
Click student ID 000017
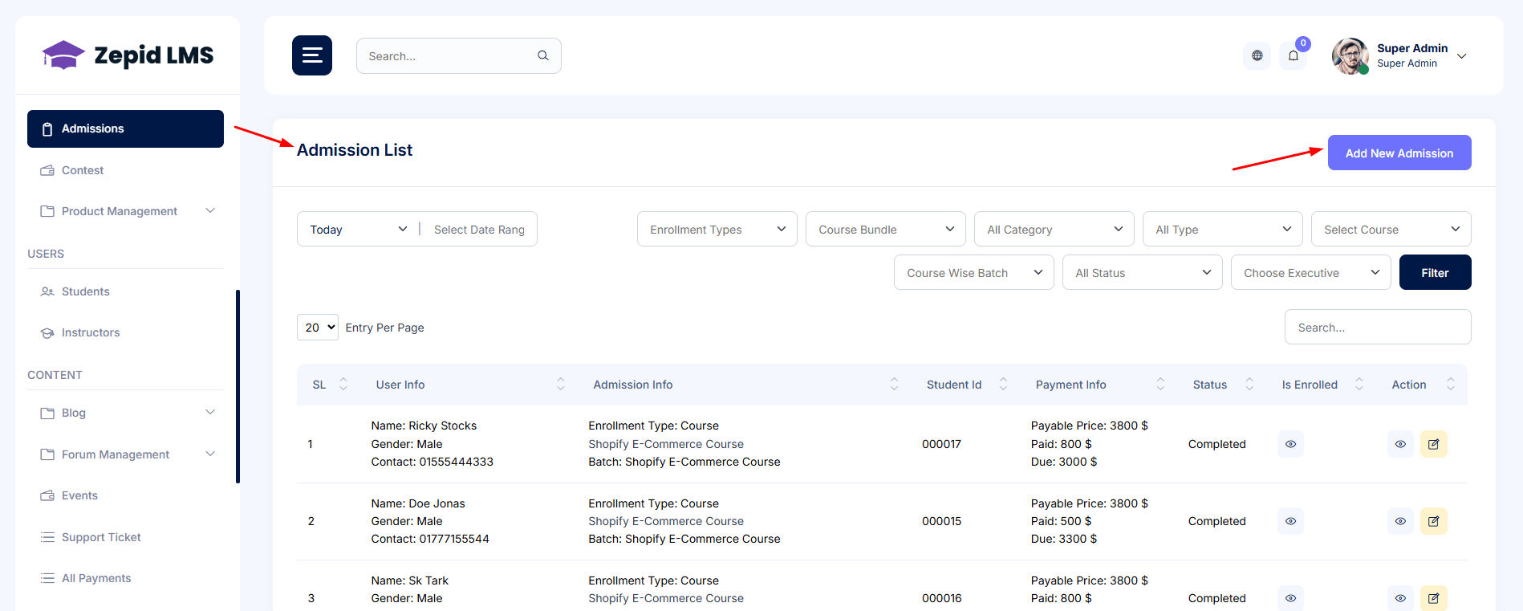(941, 444)
